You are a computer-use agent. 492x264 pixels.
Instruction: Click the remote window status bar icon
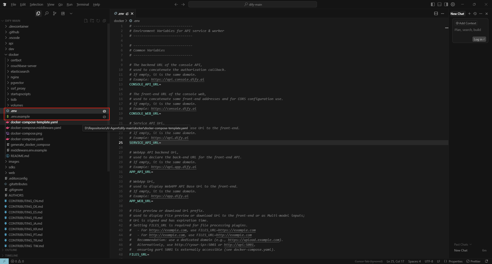point(4,261)
